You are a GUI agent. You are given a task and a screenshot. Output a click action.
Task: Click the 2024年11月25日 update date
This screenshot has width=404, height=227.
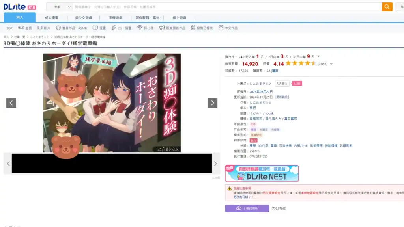tap(261, 97)
